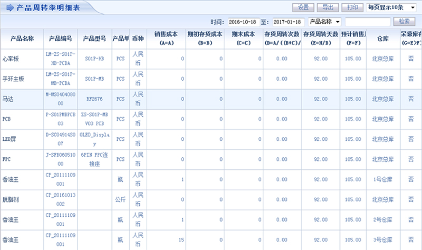Click product code P-S01PMBPCB03 in PCB row
Image resolution: width=422 pixels, height=250 pixels.
click(x=60, y=119)
